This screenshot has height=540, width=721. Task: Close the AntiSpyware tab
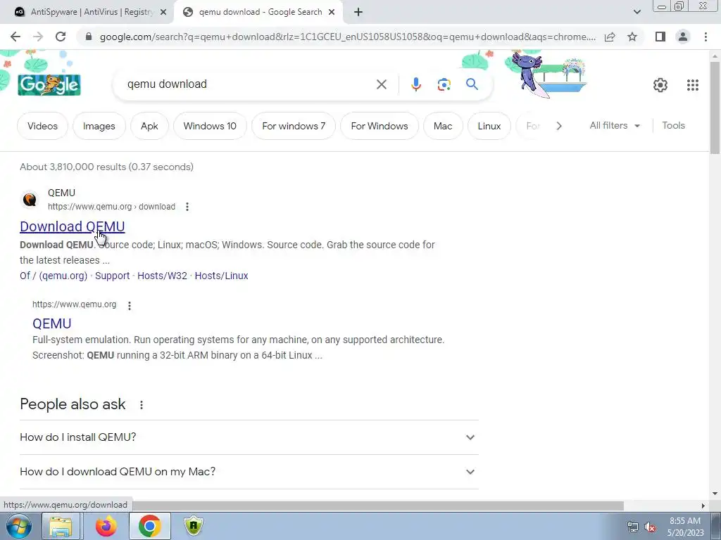[x=163, y=13]
